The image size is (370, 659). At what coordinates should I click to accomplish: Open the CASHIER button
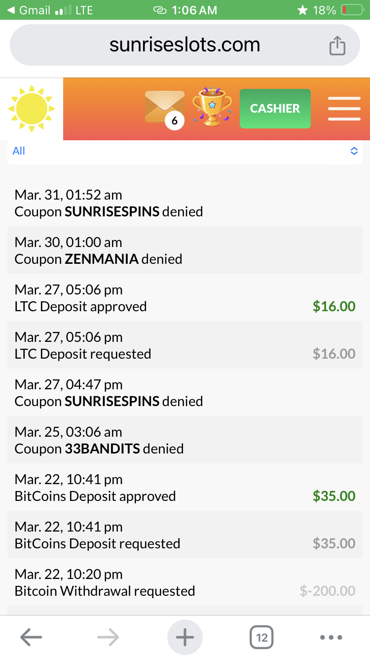(x=275, y=109)
